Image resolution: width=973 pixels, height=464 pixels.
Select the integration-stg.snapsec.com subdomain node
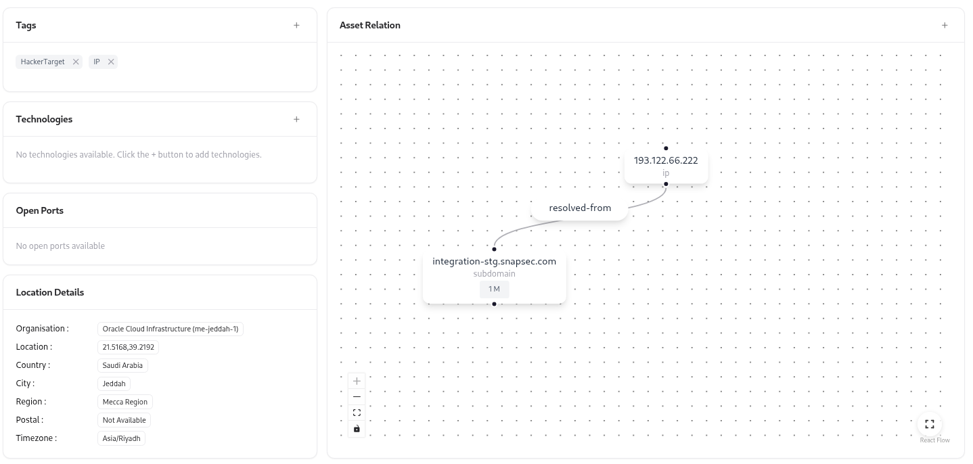click(495, 261)
